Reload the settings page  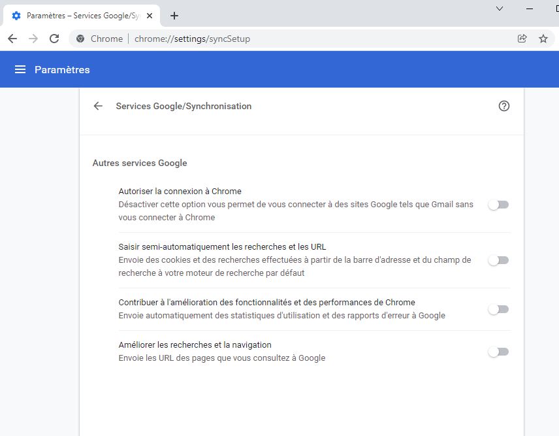(x=54, y=39)
